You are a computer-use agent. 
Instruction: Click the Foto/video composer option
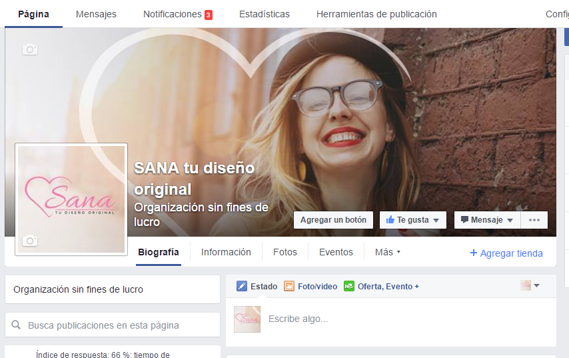coord(310,286)
